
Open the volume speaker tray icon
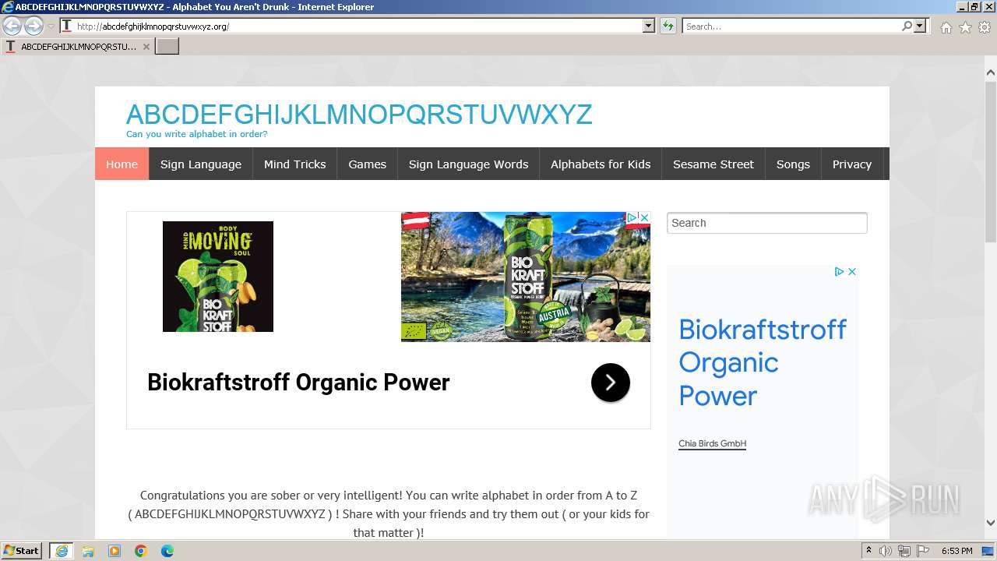tap(886, 551)
